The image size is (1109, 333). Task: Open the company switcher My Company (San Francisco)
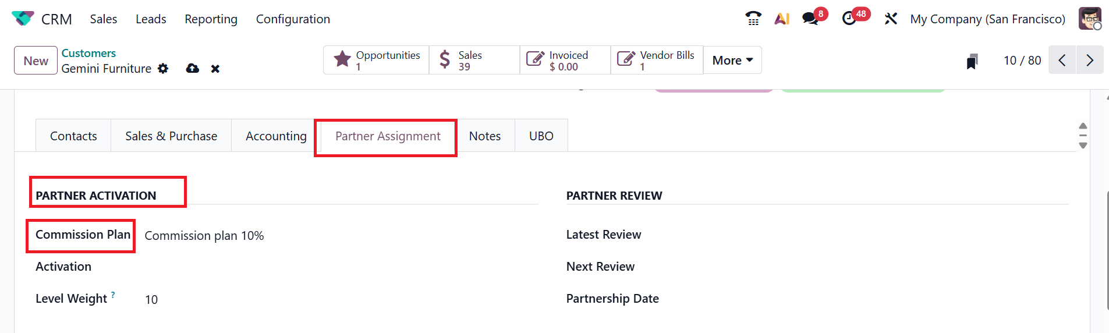[x=987, y=19]
